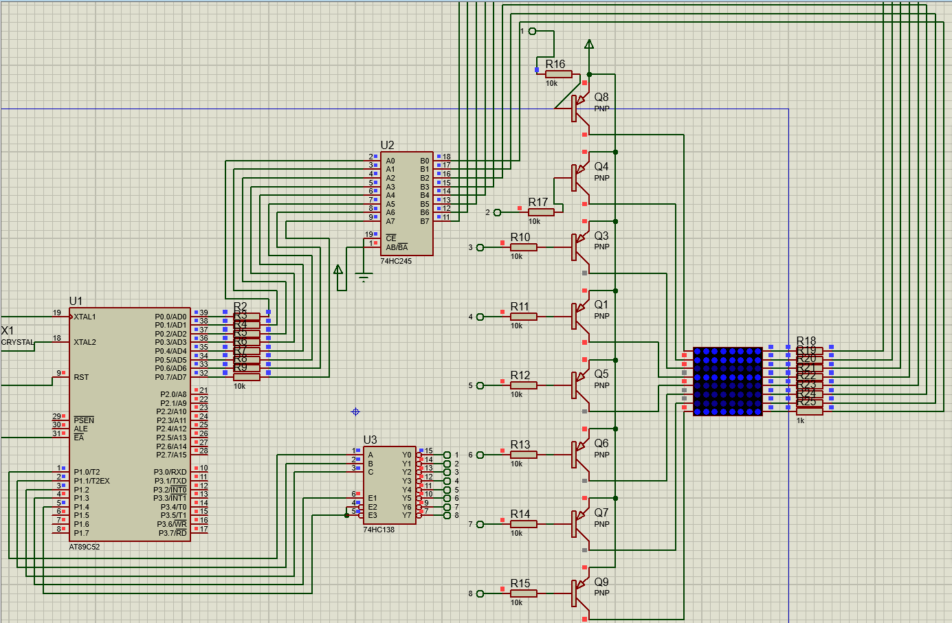Click resistor R12 body
952x623 pixels.
pos(524,385)
